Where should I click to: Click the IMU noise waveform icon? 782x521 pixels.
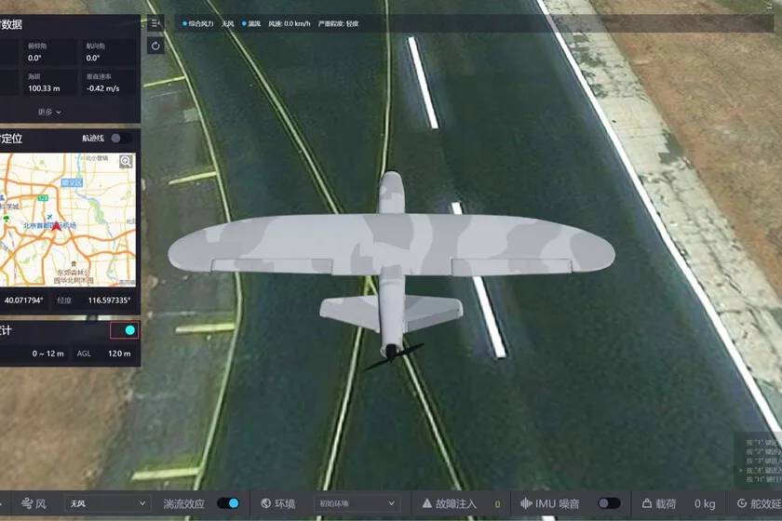click(526, 503)
